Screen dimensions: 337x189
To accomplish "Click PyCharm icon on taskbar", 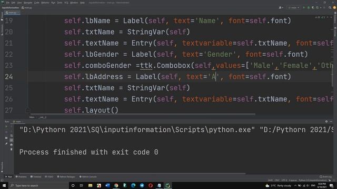I will point(167,185).
